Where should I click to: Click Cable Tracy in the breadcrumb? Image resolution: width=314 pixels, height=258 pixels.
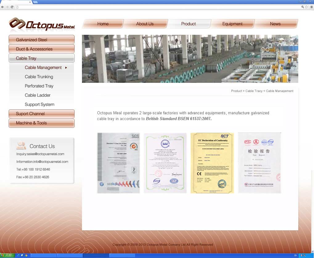(254, 91)
